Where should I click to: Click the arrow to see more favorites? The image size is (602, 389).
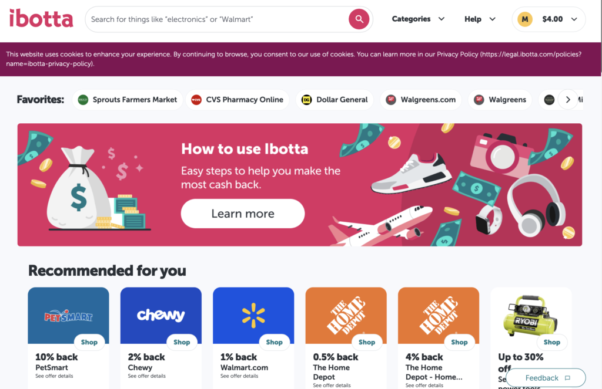pyautogui.click(x=568, y=100)
